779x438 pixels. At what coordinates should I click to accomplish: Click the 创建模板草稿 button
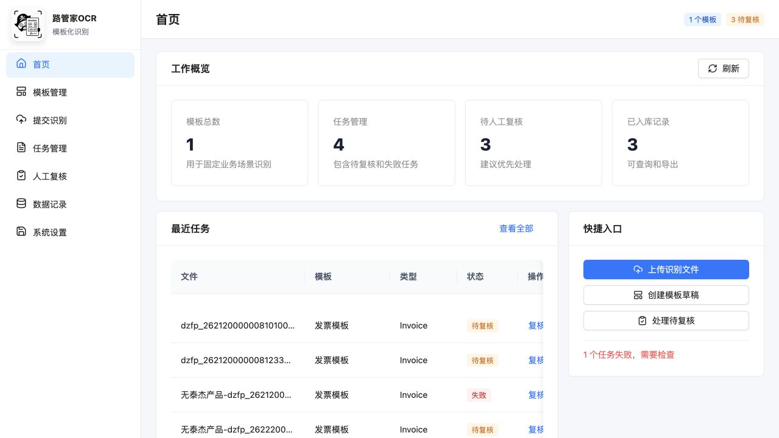click(x=666, y=295)
